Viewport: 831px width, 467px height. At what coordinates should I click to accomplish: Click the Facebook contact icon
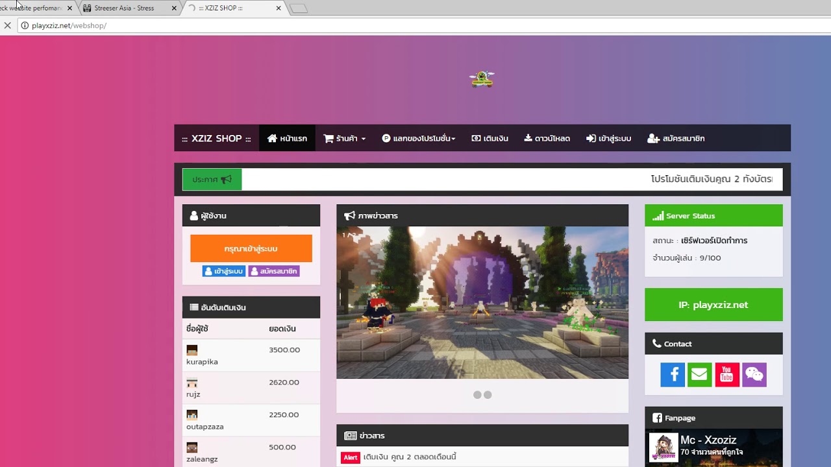point(673,375)
